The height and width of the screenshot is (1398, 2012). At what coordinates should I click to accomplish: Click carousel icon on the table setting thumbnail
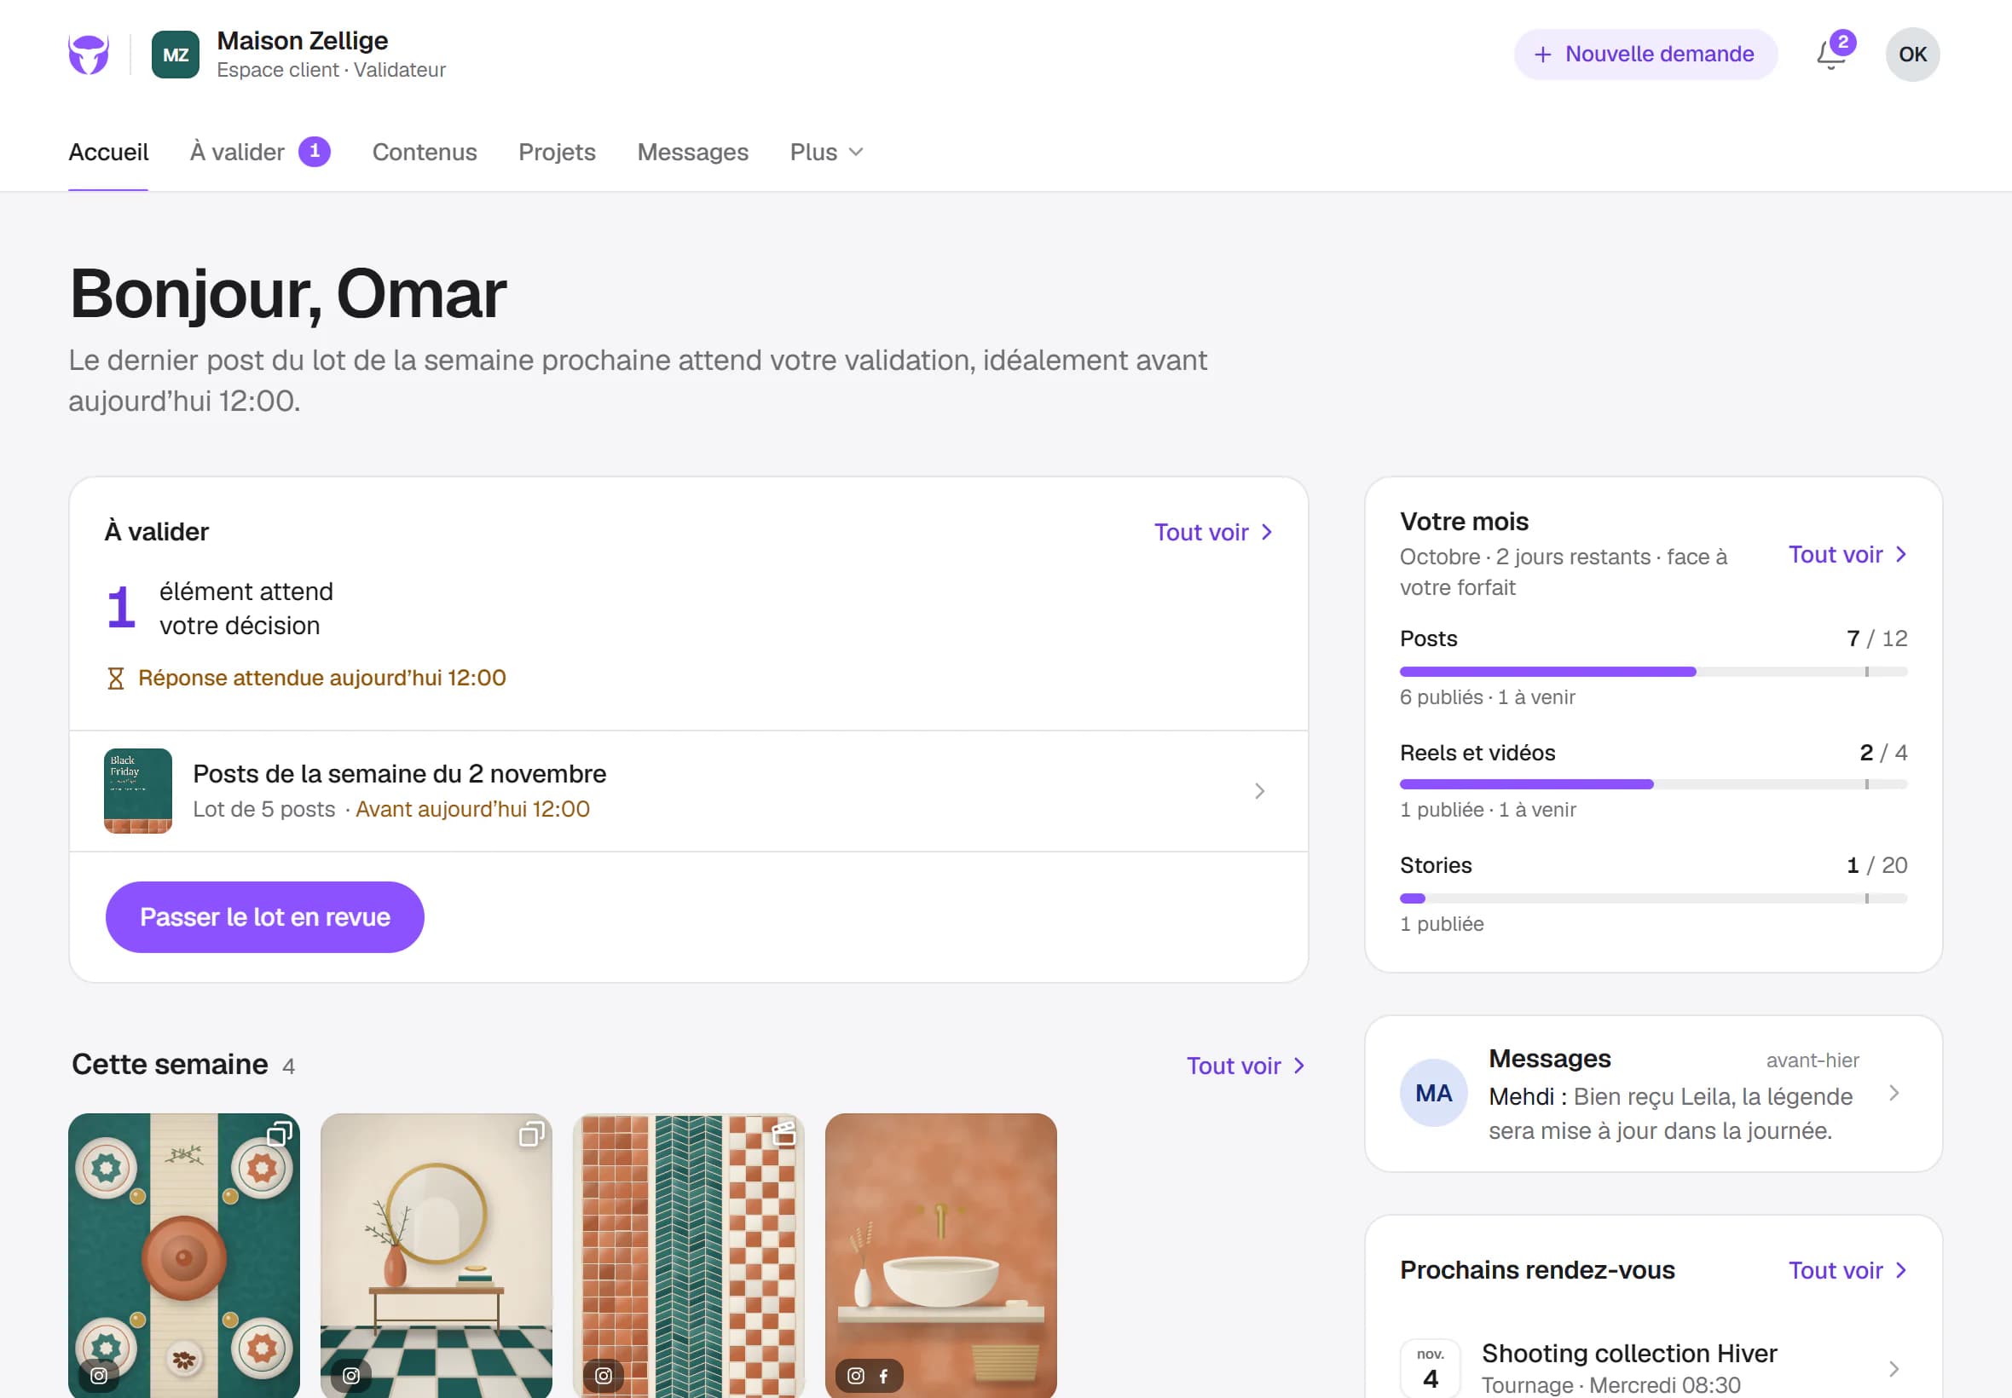tap(279, 1134)
